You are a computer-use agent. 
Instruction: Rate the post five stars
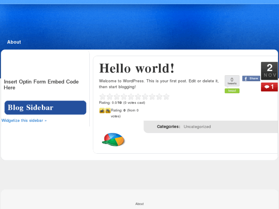[131, 97]
